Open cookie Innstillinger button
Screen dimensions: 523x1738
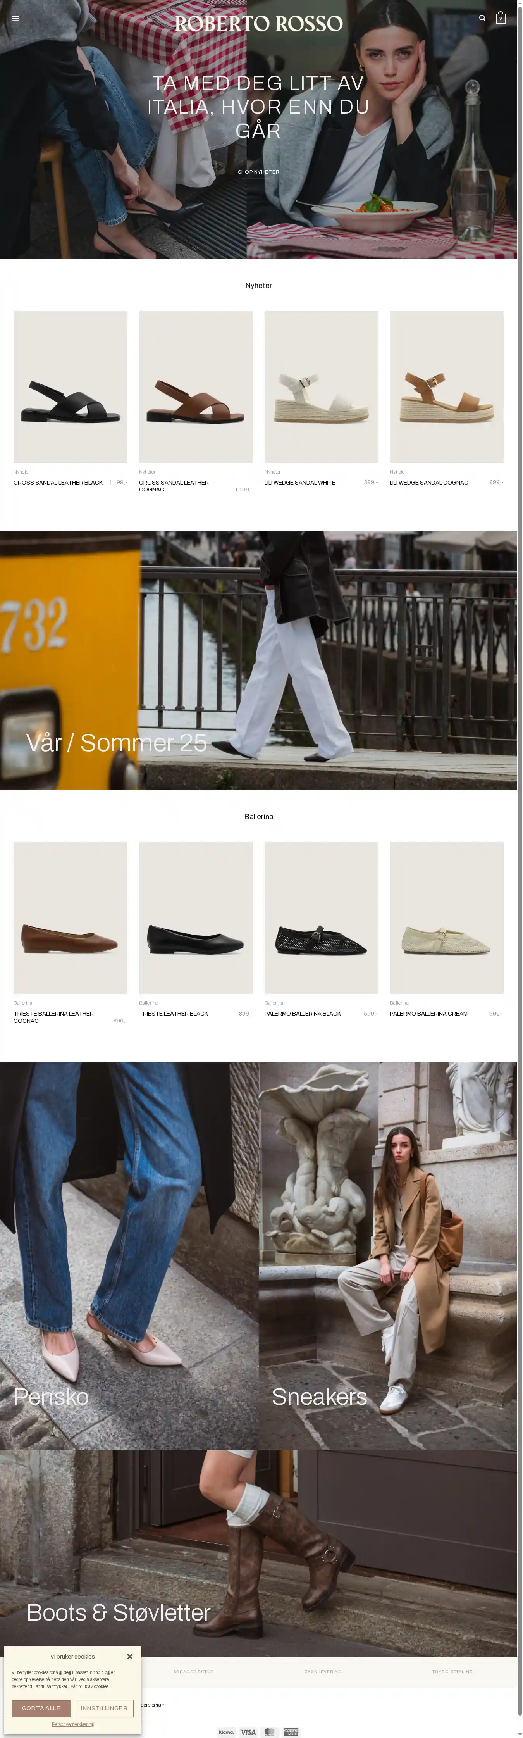pyautogui.click(x=104, y=1708)
